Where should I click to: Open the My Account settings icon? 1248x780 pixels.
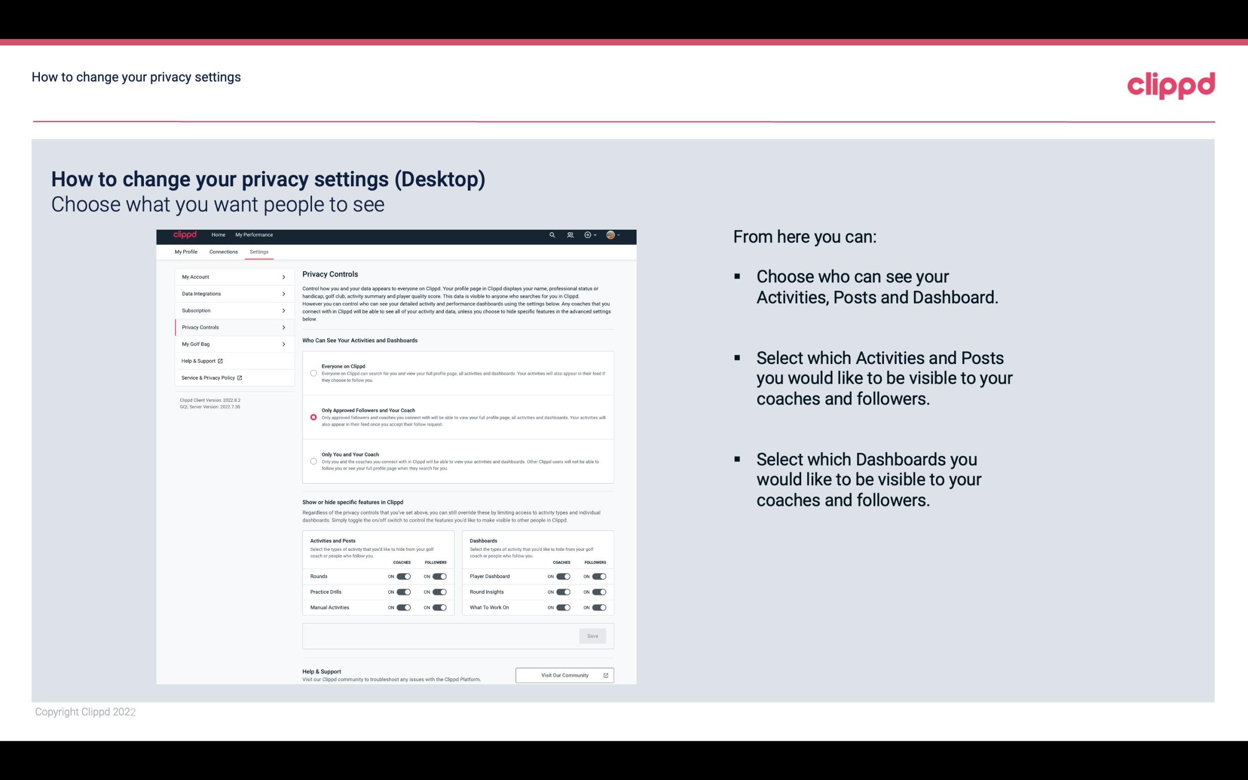pos(283,277)
